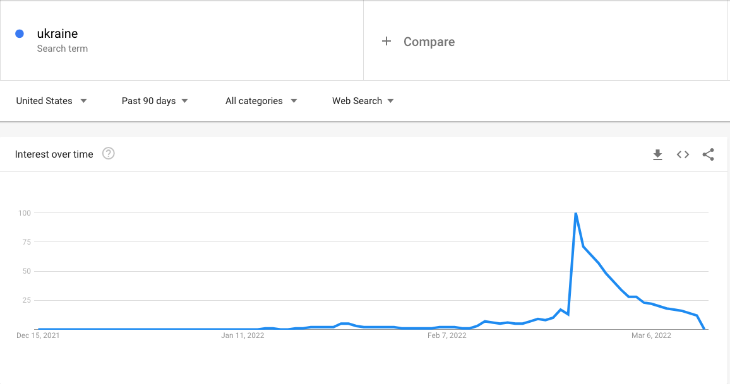
Task: Click the Jan 11, 2022 axis label
Action: (242, 335)
